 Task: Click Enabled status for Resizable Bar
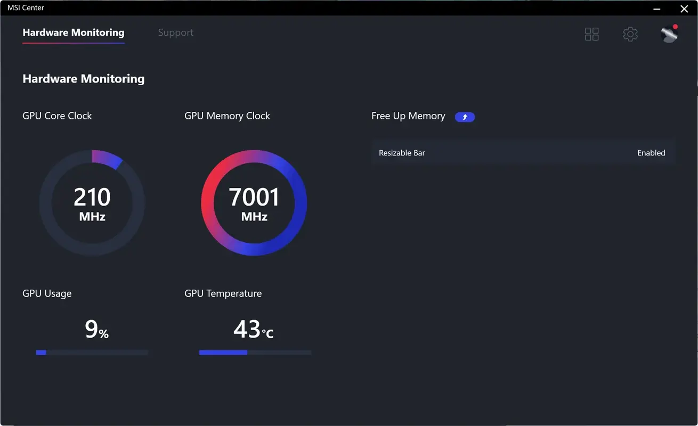(651, 153)
